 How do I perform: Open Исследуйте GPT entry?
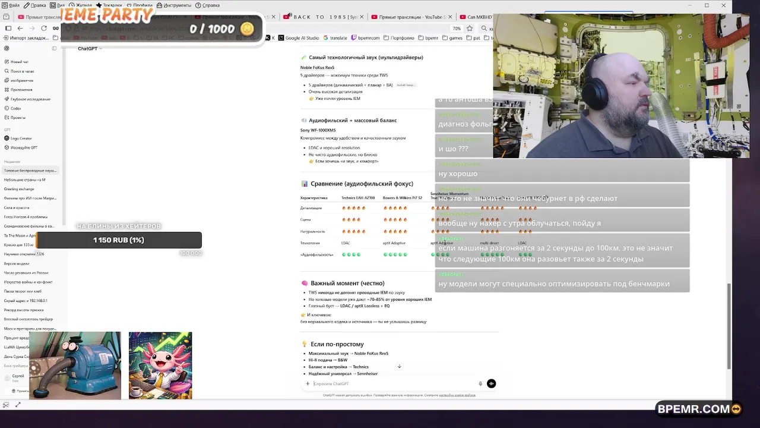(21, 147)
